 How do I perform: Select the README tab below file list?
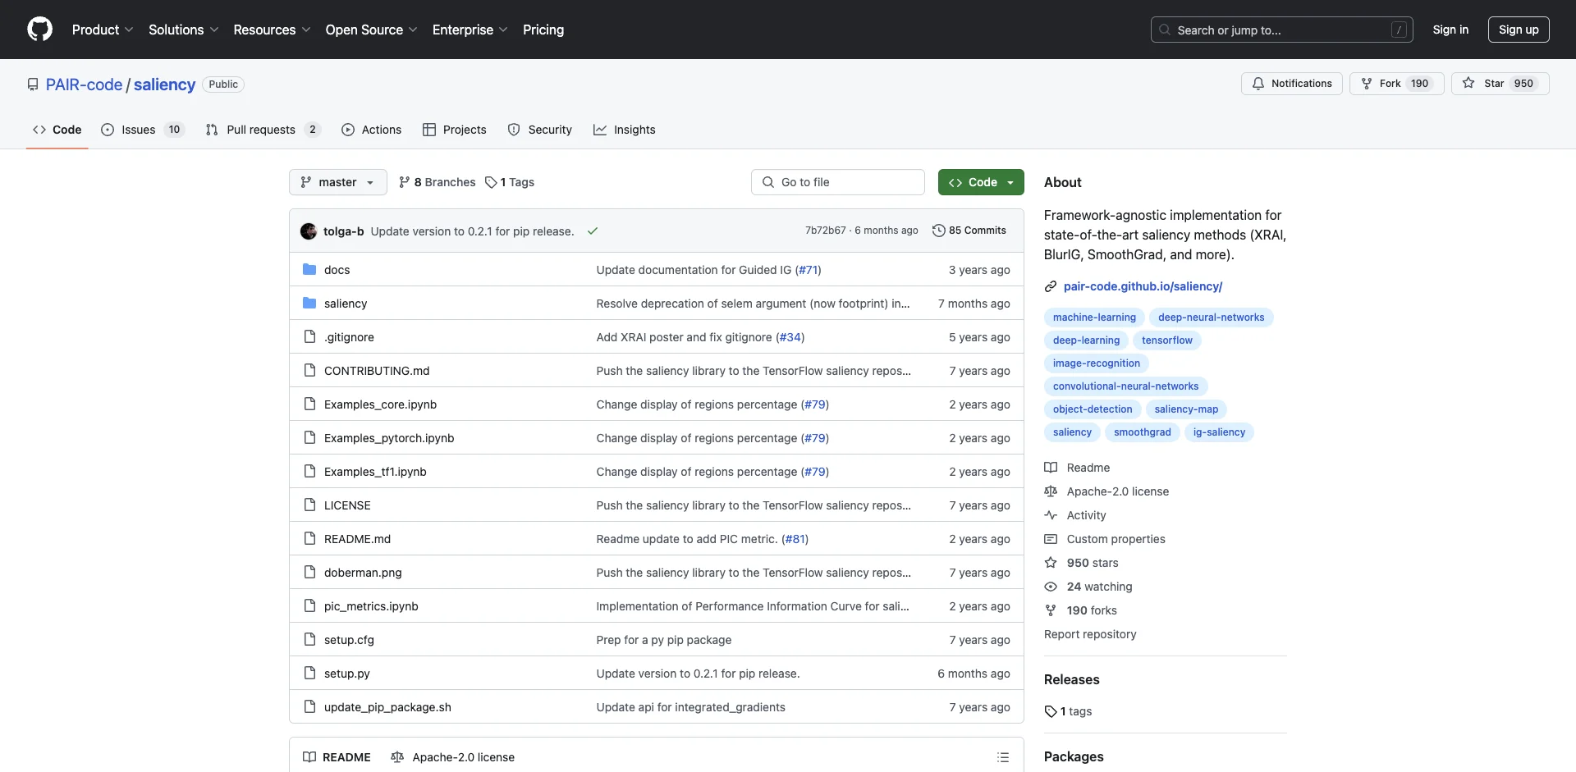pos(337,757)
